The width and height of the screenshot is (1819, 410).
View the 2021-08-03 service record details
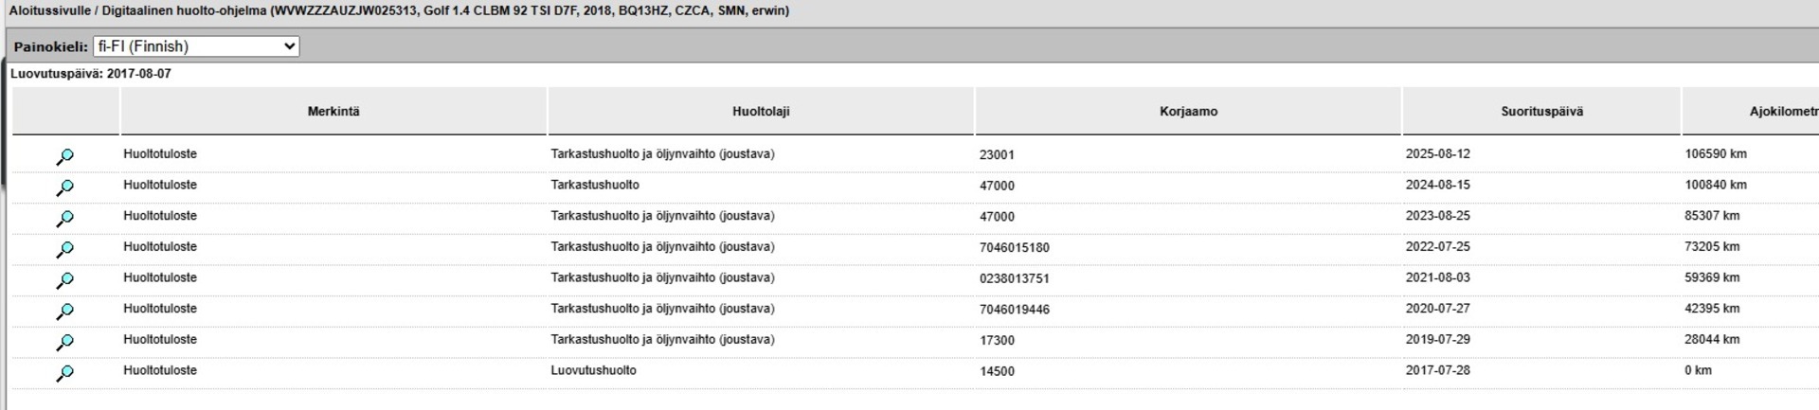tap(64, 280)
